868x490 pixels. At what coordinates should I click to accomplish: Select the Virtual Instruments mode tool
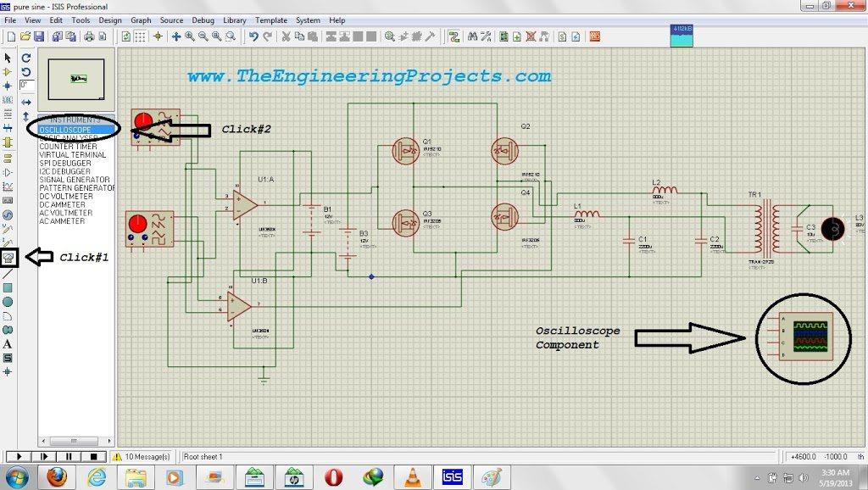point(7,257)
